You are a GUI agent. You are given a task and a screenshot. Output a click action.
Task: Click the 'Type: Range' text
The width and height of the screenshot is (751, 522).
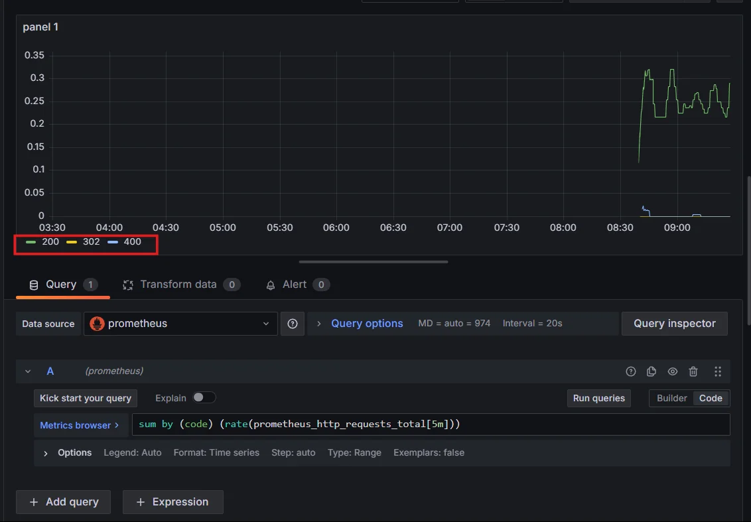point(354,452)
